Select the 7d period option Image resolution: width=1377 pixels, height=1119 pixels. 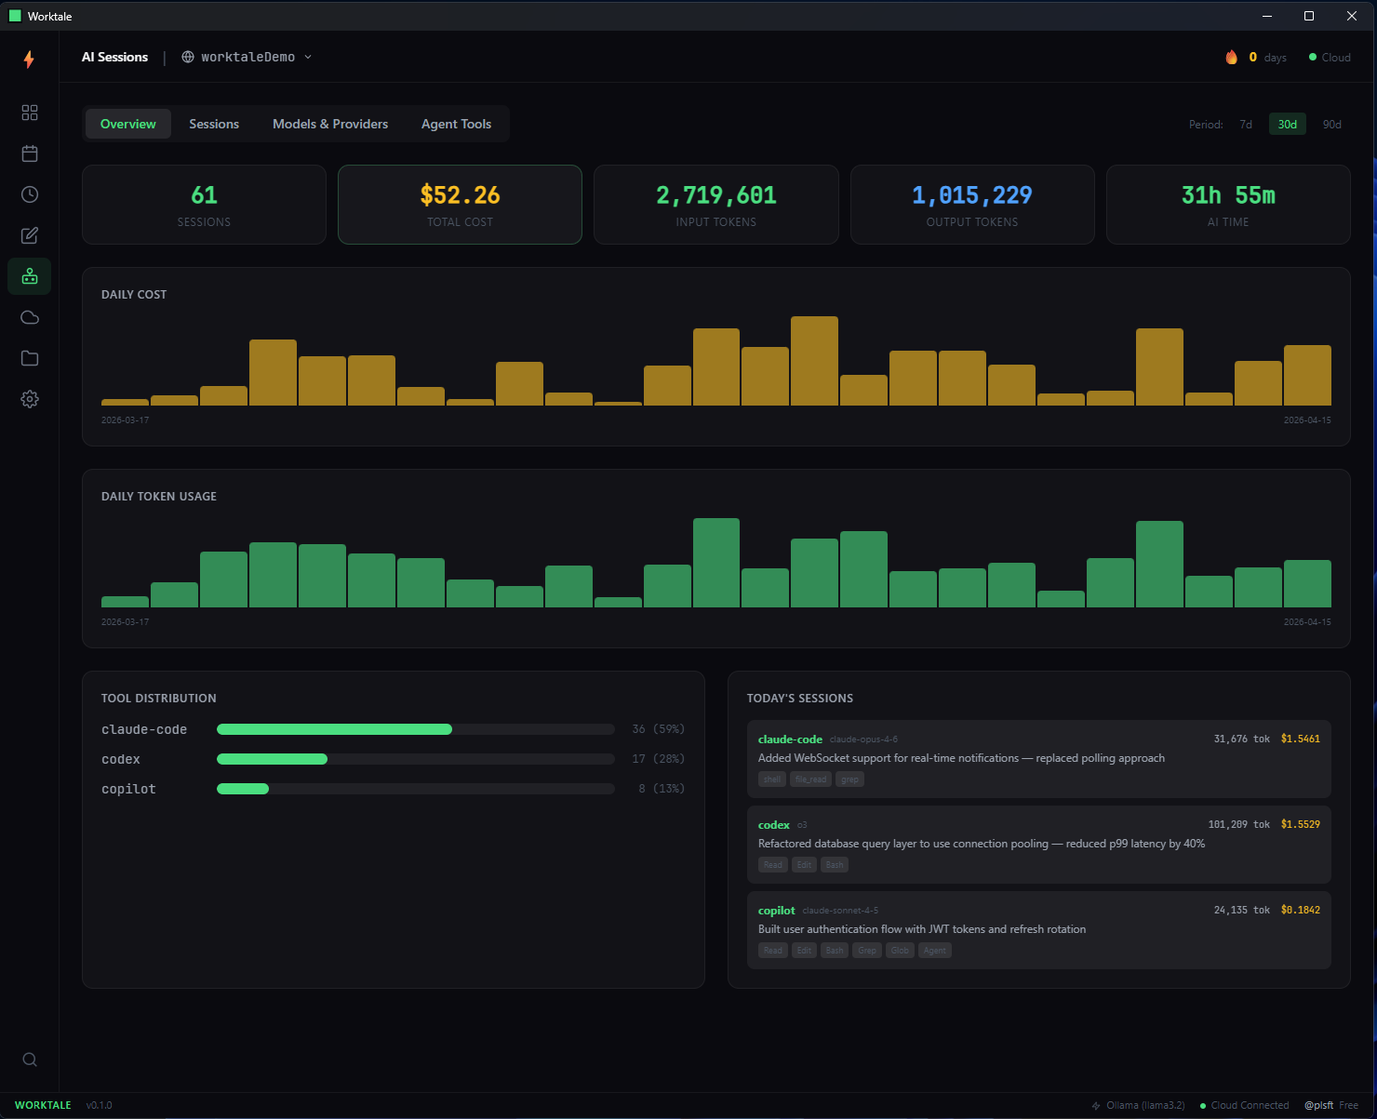[1246, 124]
